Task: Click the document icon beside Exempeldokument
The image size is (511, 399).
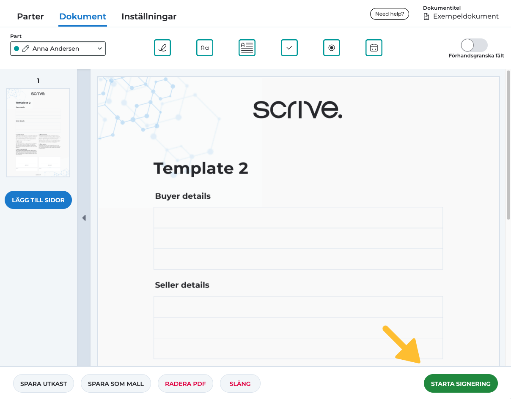Action: [426, 16]
